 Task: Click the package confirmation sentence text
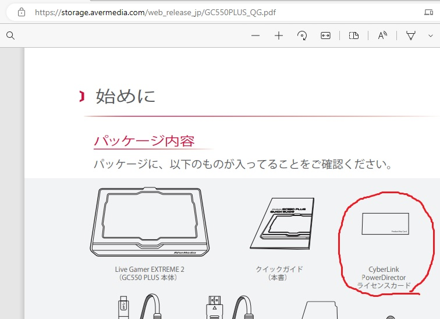tap(243, 164)
